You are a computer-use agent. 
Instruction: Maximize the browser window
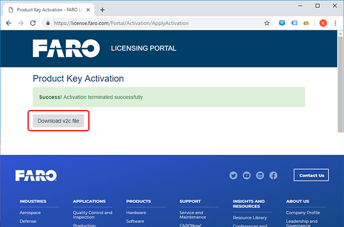point(318,6)
